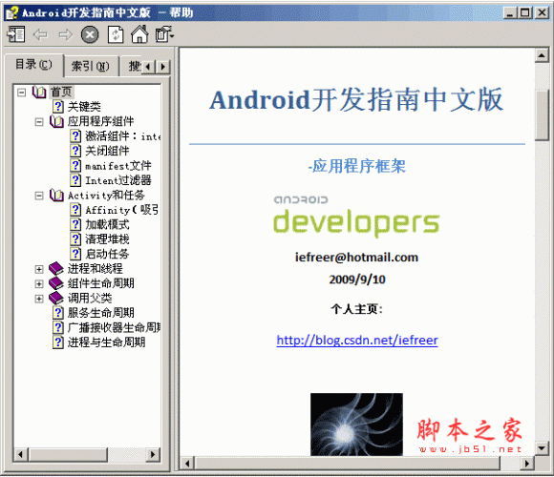554x477 pixels.
Task: Go to the Home page icon
Action: 139,34
